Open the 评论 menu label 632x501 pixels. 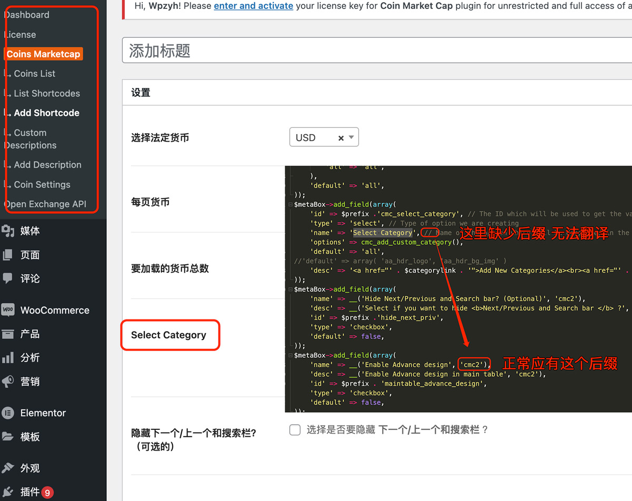[30, 278]
